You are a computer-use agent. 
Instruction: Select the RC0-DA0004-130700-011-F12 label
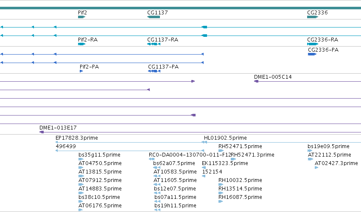[190, 155]
